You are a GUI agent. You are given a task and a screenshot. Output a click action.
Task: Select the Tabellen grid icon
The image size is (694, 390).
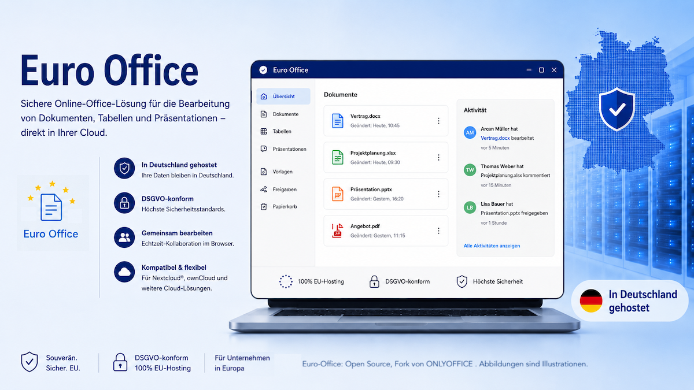(264, 132)
